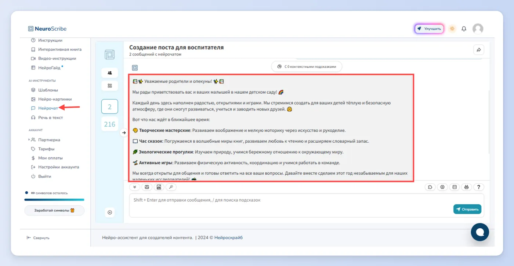Click the puzzle plugin icon
514x266 pixels.
click(x=430, y=187)
